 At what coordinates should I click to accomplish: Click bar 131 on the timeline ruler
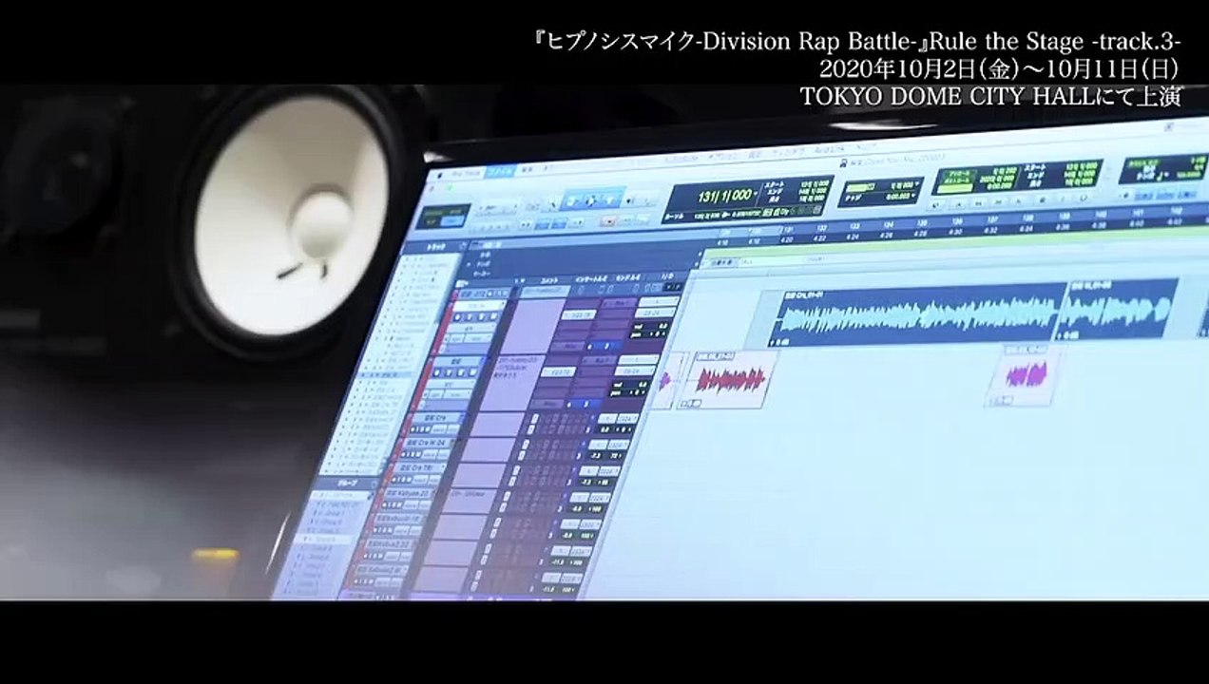click(788, 229)
